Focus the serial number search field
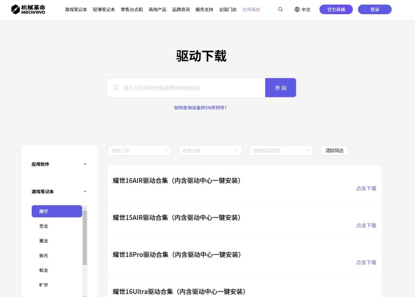The height and width of the screenshot is (297, 415). [x=186, y=88]
